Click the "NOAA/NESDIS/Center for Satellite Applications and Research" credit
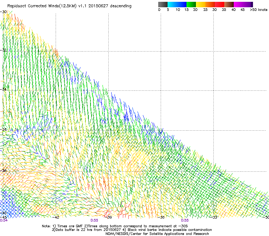This screenshot has height=236, width=269. pyautogui.click(x=157, y=234)
